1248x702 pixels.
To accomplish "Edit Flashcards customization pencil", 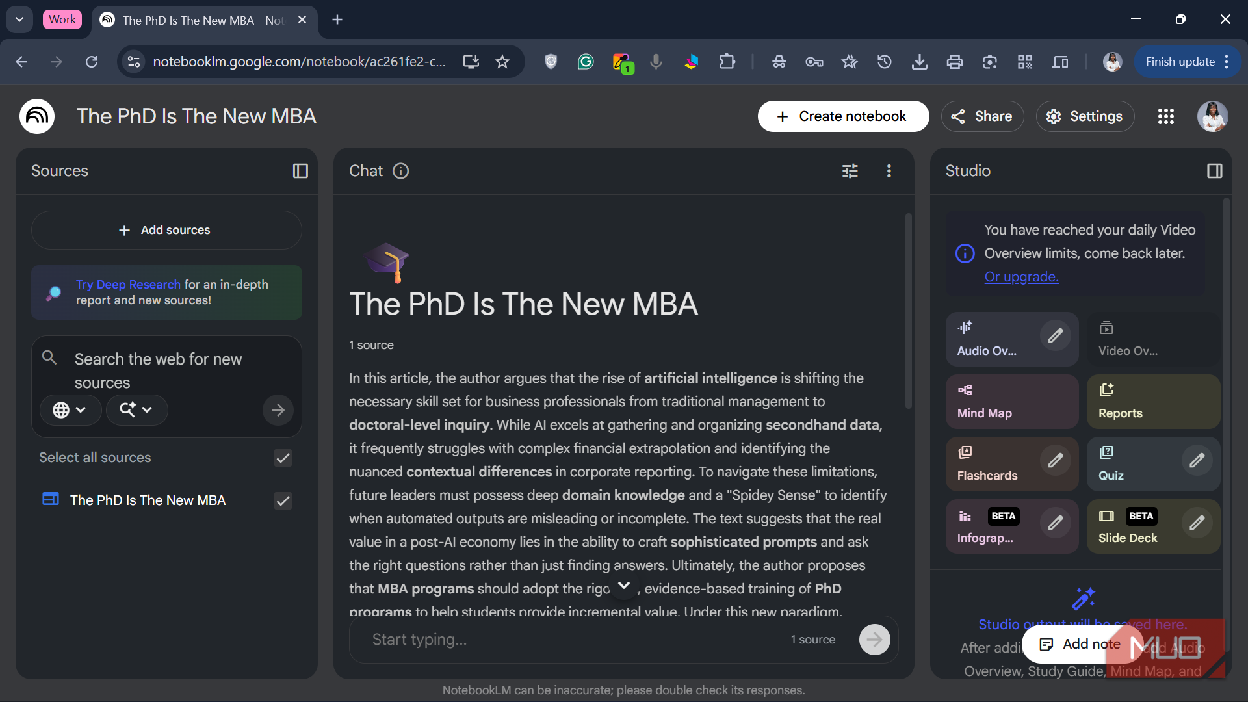I will (x=1056, y=460).
